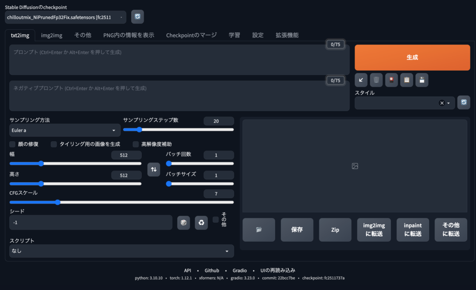Image resolution: width=476 pixels, height=290 pixels.
Task: Swap width and height with the arrows icon
Action: tap(153, 169)
